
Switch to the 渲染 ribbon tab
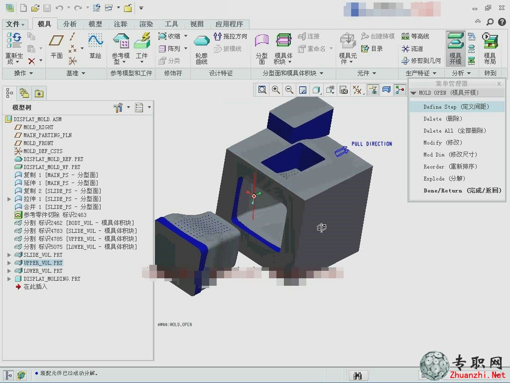tap(146, 24)
